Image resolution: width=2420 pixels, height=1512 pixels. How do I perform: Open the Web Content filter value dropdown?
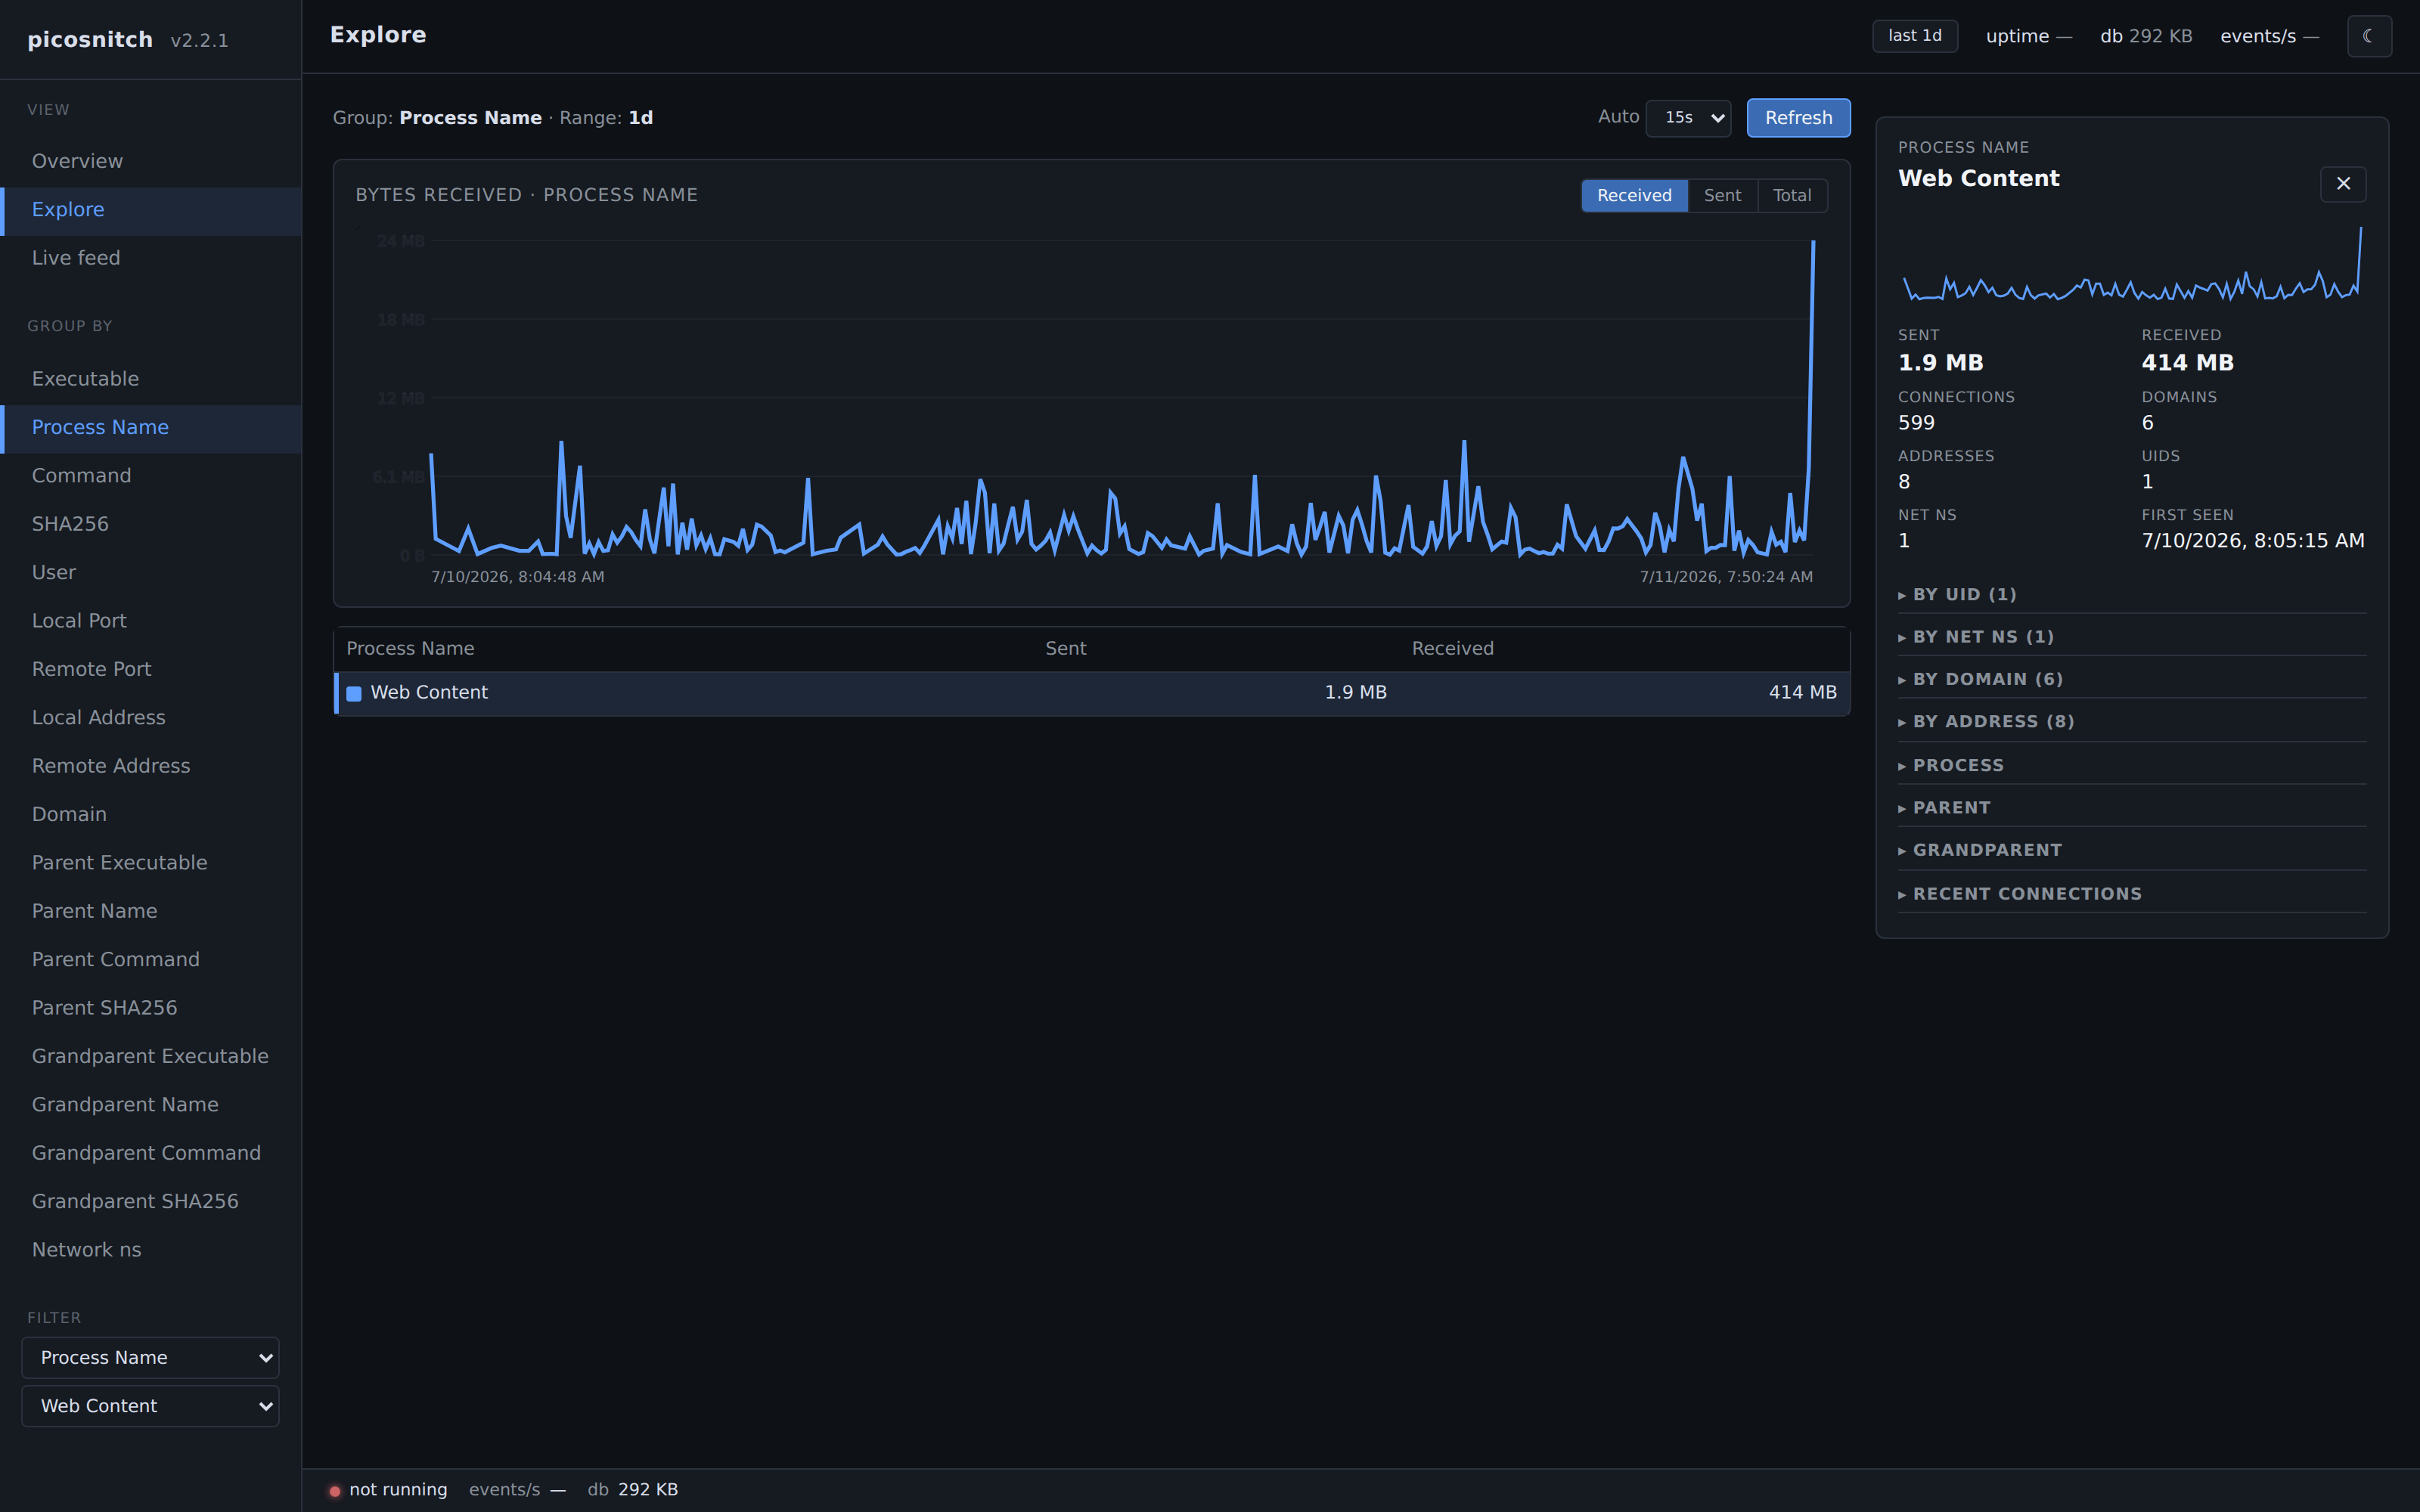point(150,1406)
